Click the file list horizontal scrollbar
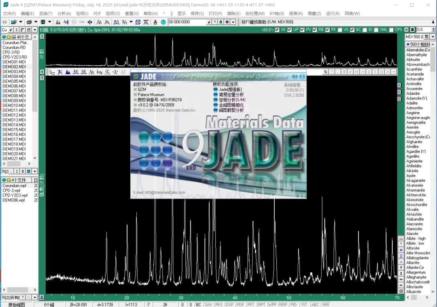This screenshot has height=307, width=437. tap(17, 164)
